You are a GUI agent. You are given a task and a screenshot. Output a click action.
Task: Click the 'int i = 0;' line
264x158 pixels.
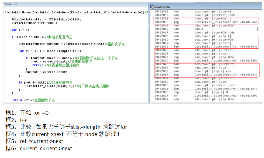point(20,30)
